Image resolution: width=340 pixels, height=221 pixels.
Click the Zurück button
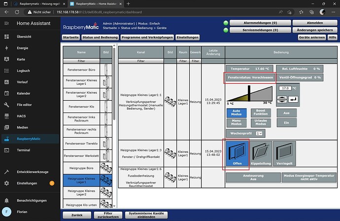click(x=77, y=215)
